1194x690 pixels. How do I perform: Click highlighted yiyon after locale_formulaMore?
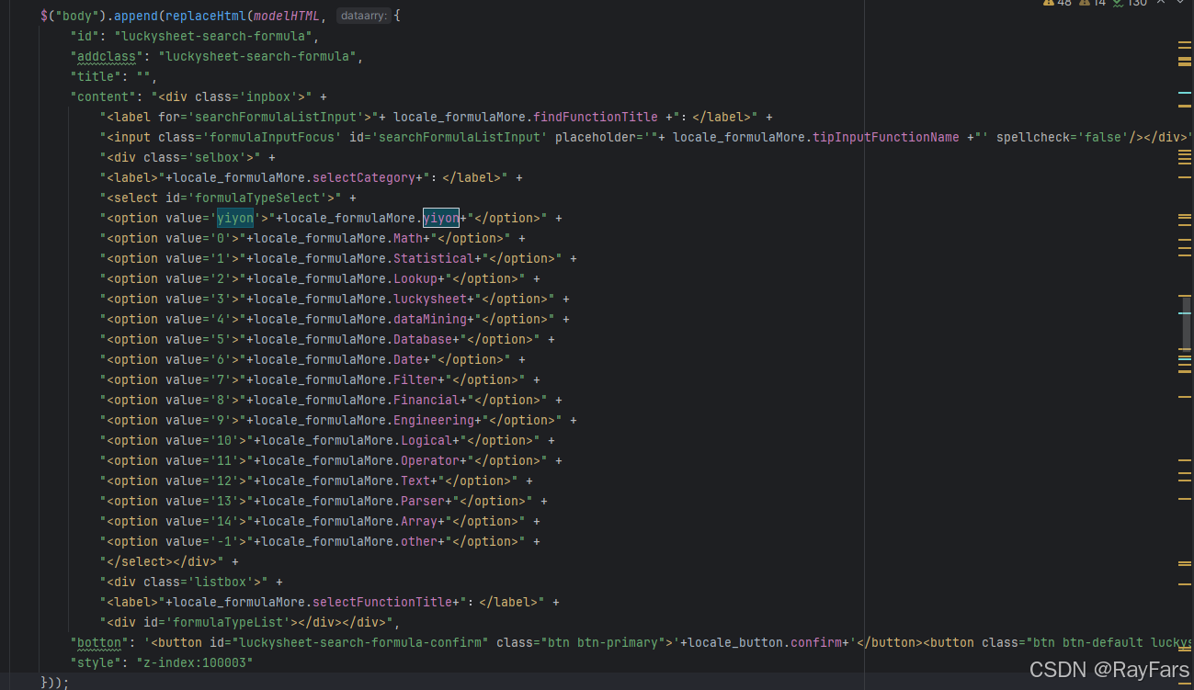coord(441,218)
